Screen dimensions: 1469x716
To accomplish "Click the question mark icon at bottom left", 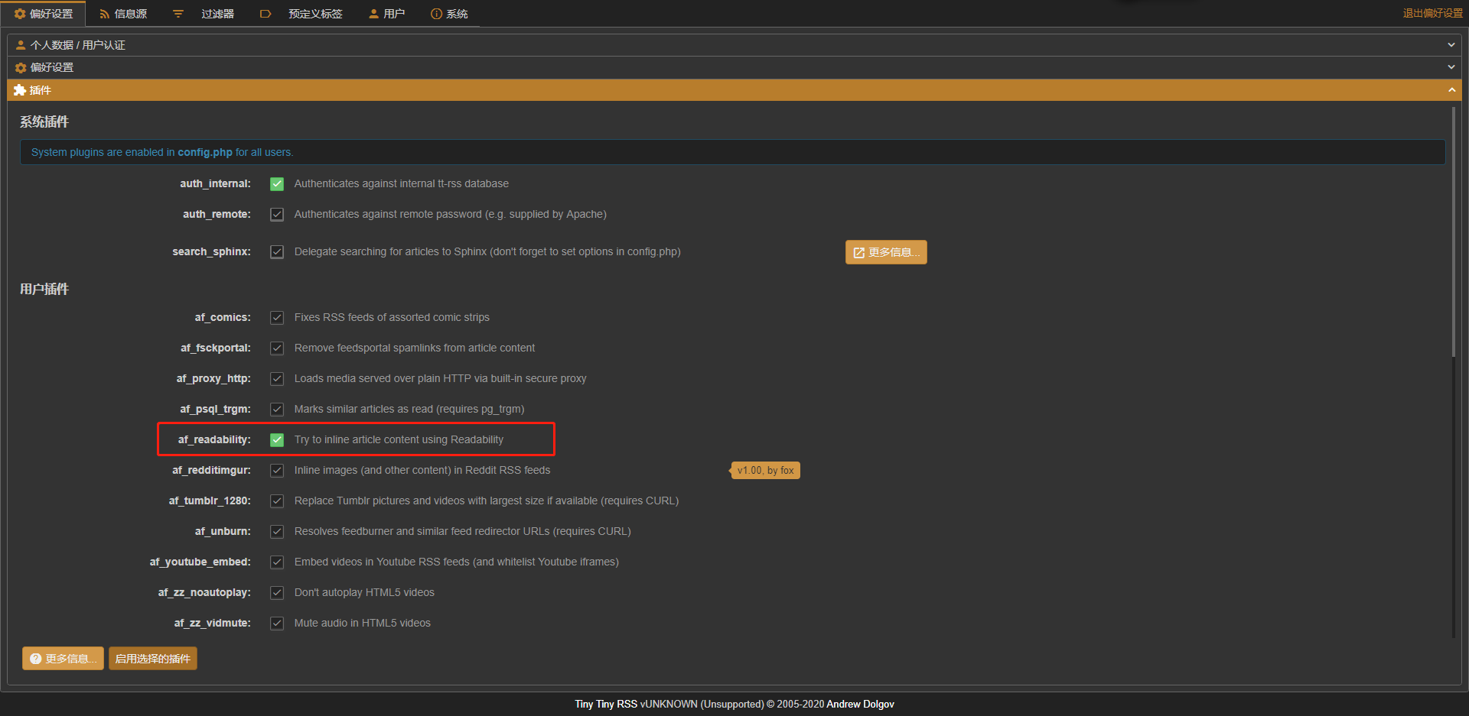I will pos(35,659).
